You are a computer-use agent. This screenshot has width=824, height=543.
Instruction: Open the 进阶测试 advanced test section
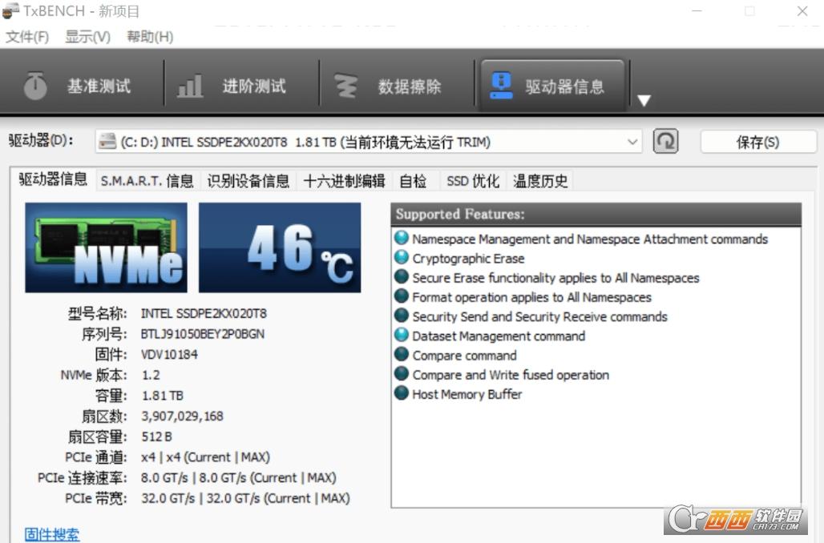(x=242, y=86)
